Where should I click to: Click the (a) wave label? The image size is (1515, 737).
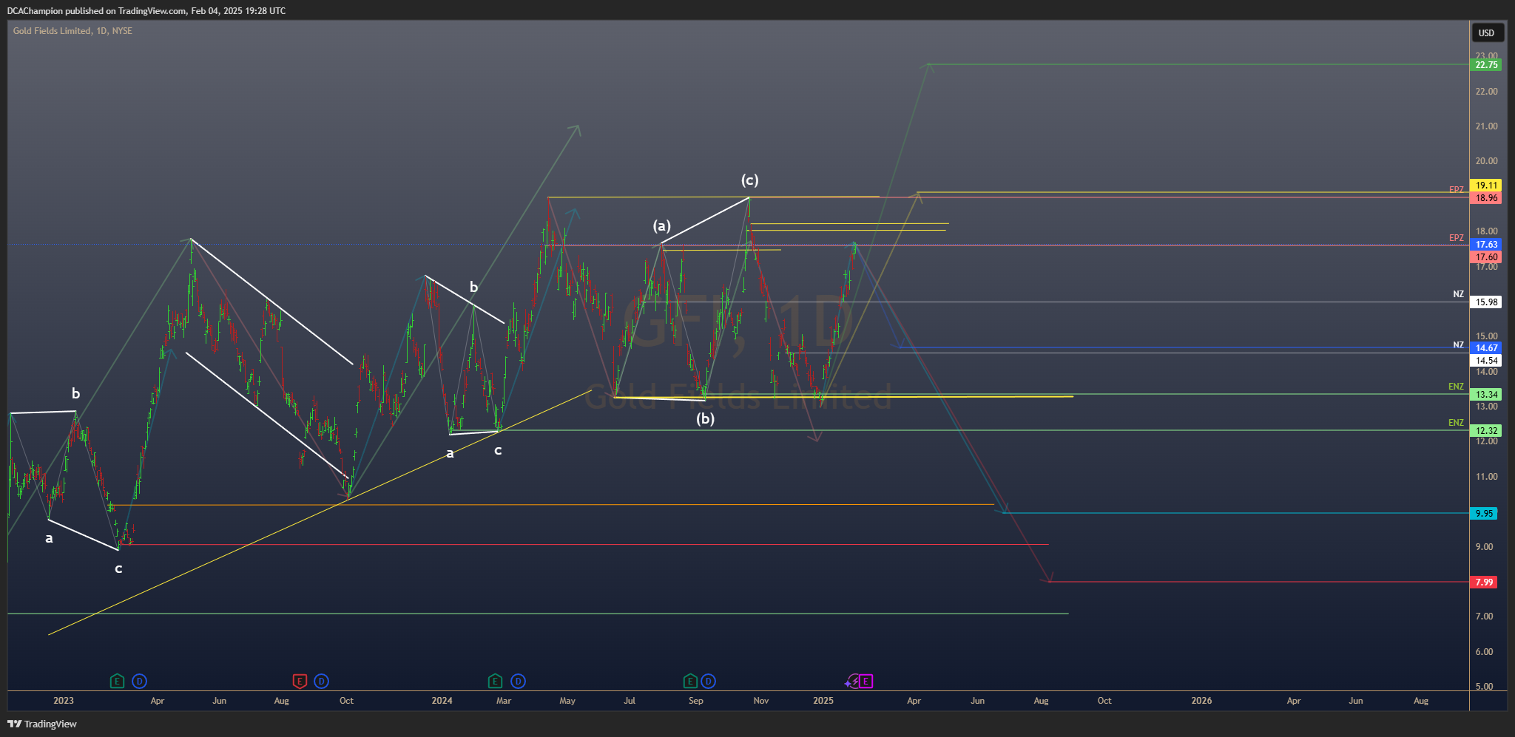661,225
